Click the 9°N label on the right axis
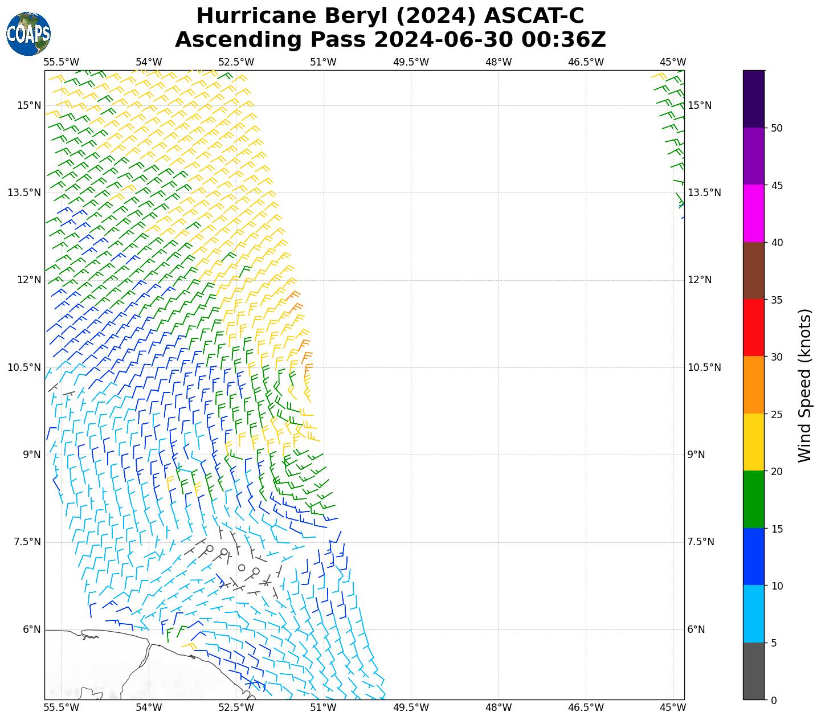The height and width of the screenshot is (720, 821). coord(696,455)
